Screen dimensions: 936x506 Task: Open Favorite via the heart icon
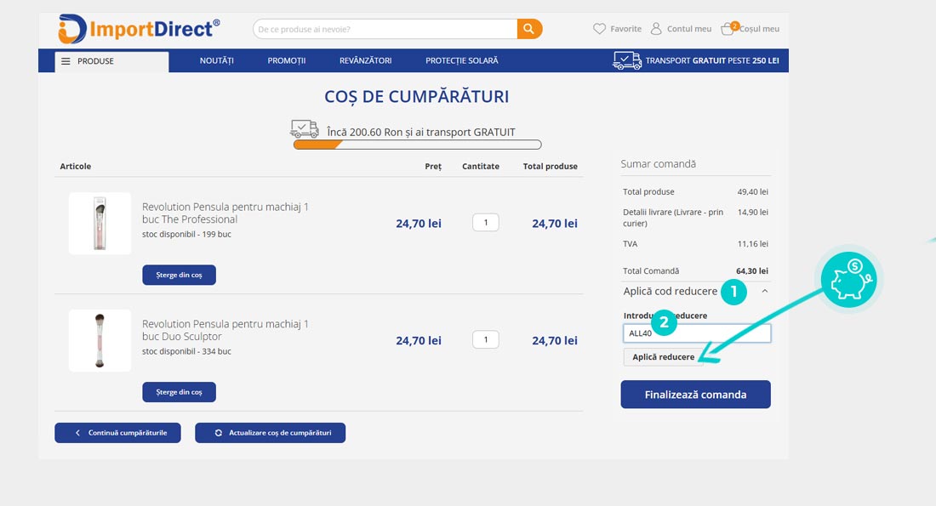(x=600, y=29)
